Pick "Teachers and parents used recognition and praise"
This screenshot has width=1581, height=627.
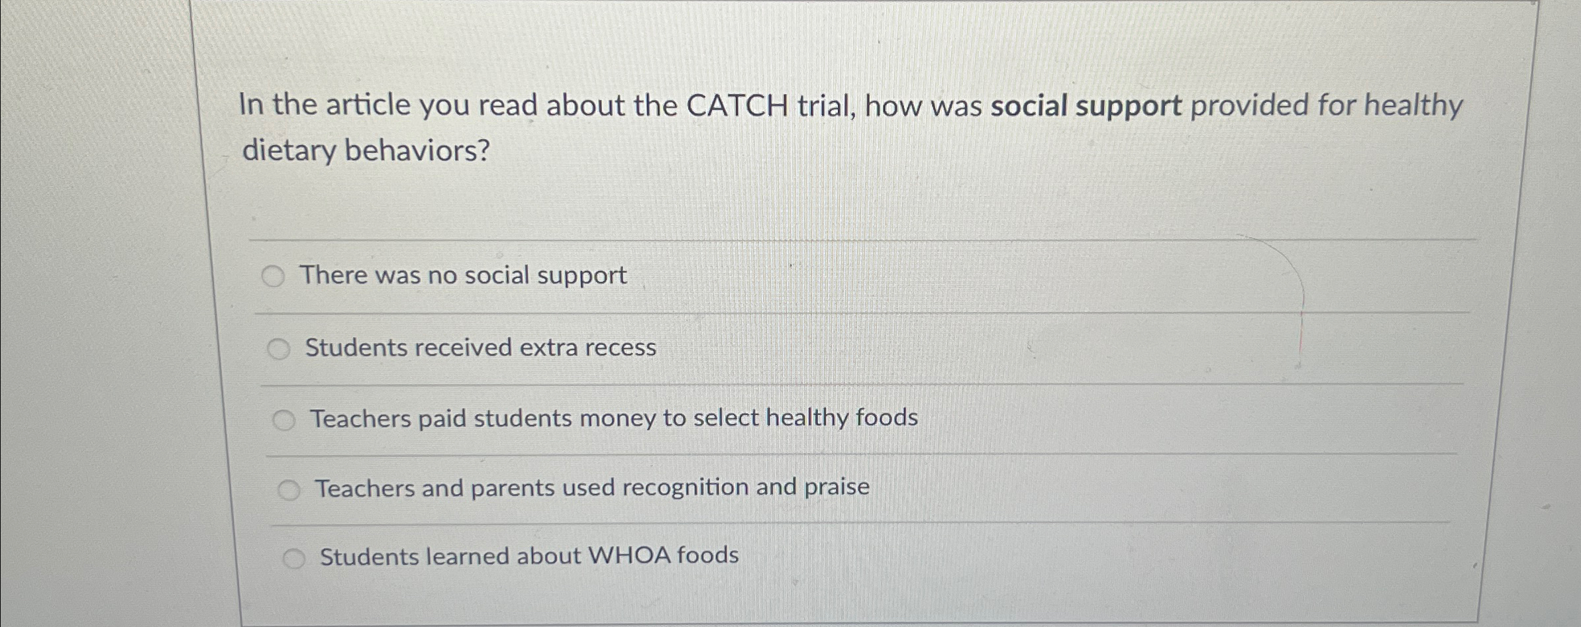point(591,488)
